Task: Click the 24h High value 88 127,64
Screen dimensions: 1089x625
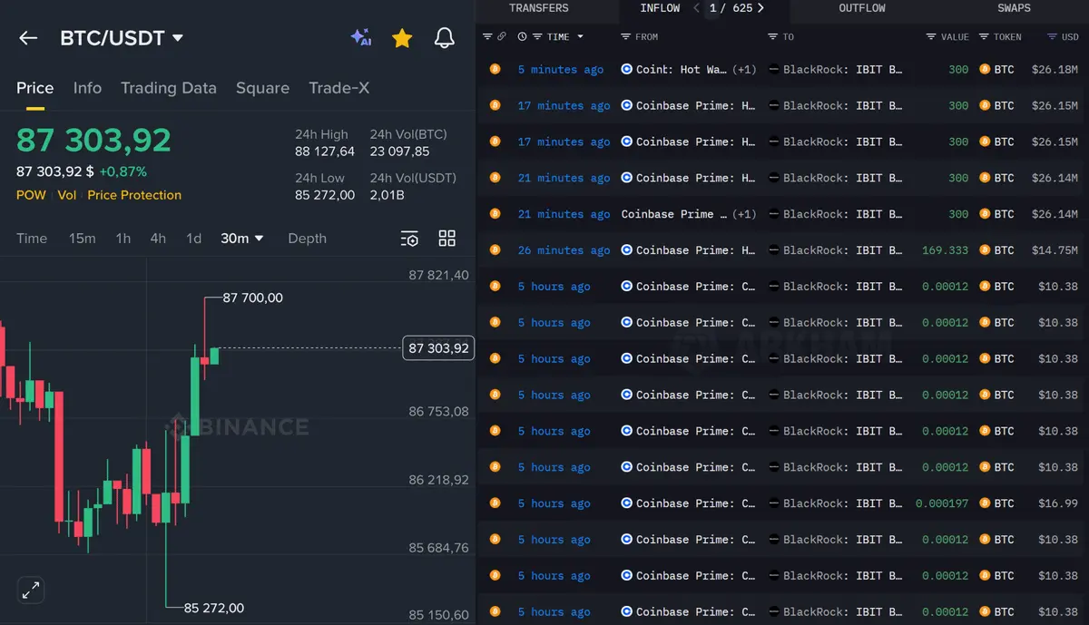Action: point(325,151)
